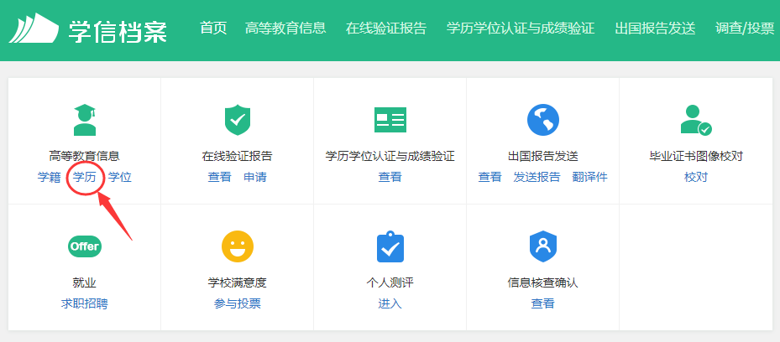780x342 pixels.
Task: Click the 学历 link
Action: coord(85,177)
